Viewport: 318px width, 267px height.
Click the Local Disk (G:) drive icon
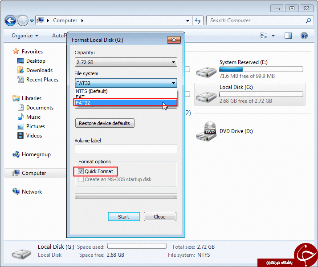206,97
